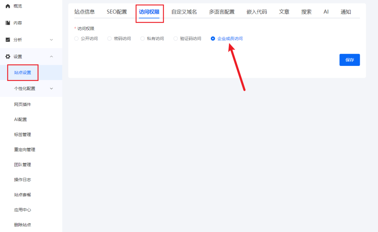Expand the 分析 menu chevron
This screenshot has width=378, height=232.
click(x=51, y=40)
